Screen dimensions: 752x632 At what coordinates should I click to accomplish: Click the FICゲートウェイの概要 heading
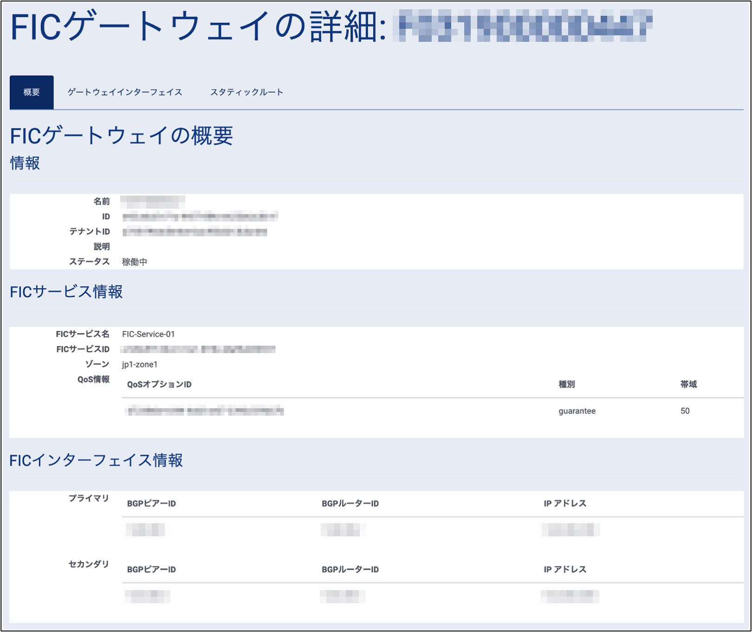122,136
